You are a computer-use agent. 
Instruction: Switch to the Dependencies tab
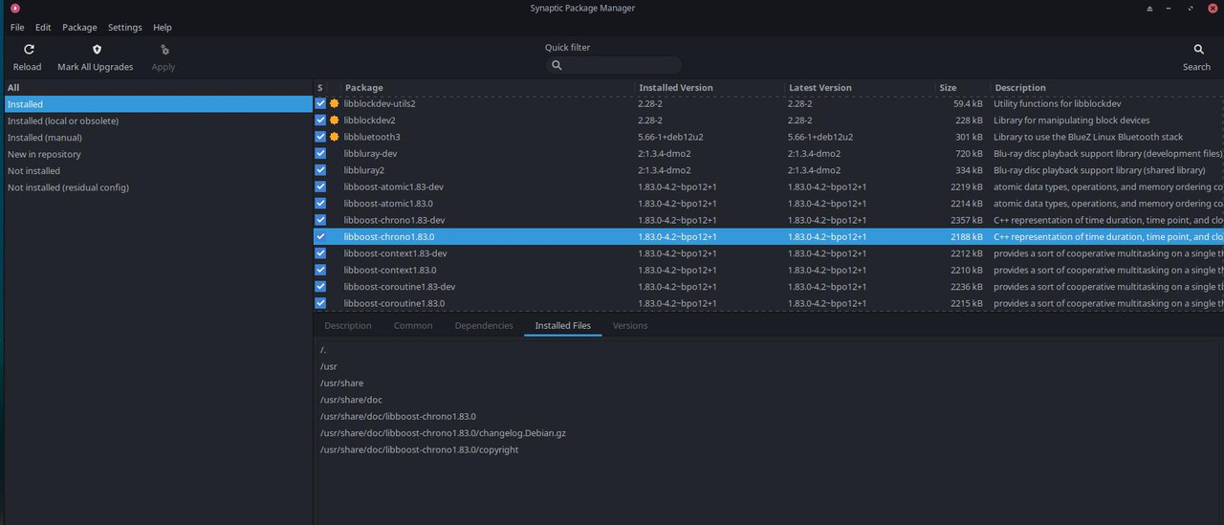click(x=484, y=326)
